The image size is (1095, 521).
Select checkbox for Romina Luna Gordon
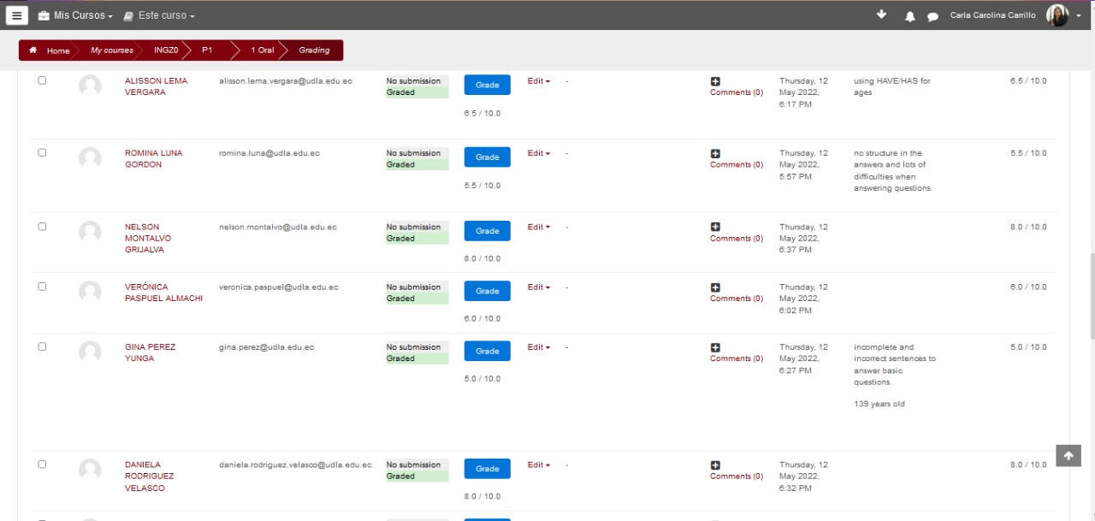point(42,152)
